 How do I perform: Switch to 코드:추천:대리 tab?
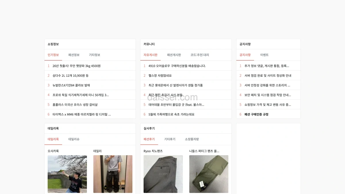[x=200, y=55]
